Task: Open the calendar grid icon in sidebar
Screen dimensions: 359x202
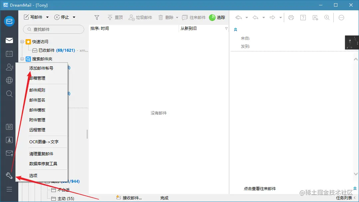Action: (x=9, y=54)
